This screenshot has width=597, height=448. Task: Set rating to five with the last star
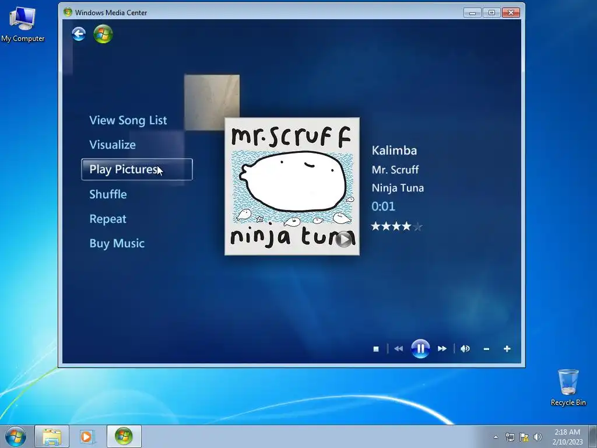click(x=417, y=227)
